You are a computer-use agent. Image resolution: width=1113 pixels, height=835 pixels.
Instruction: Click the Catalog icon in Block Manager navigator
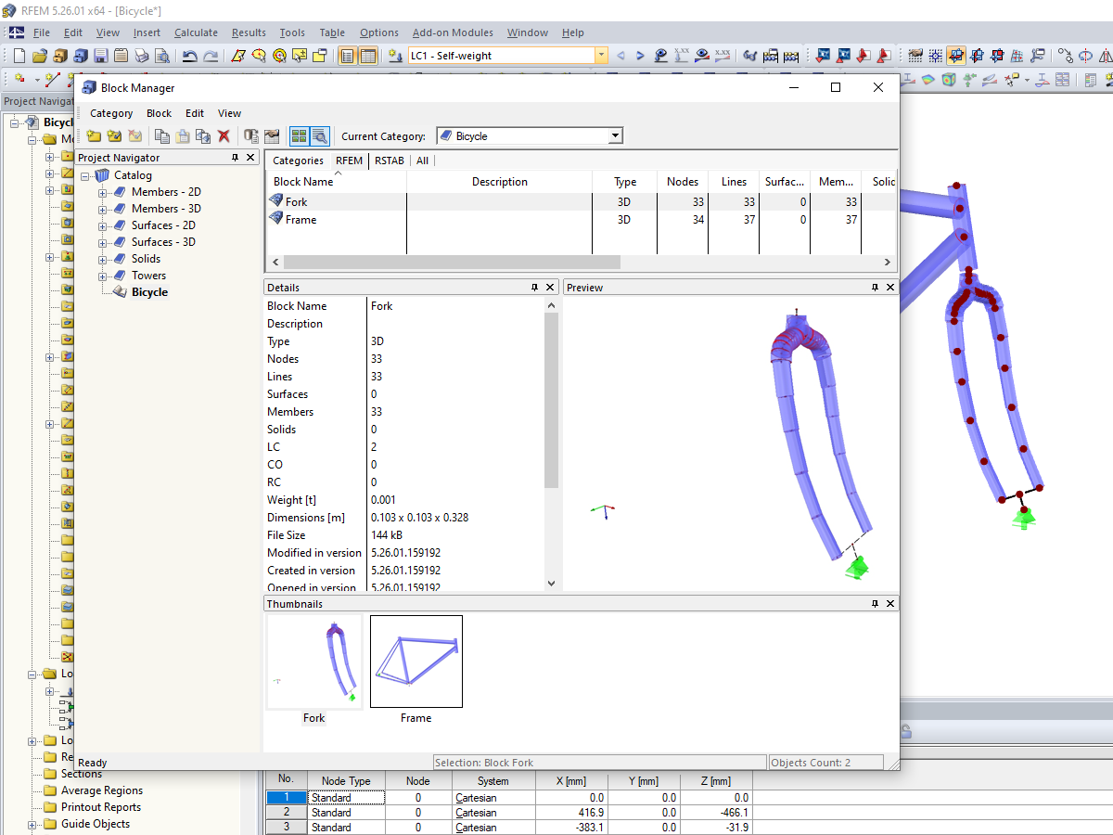click(102, 175)
